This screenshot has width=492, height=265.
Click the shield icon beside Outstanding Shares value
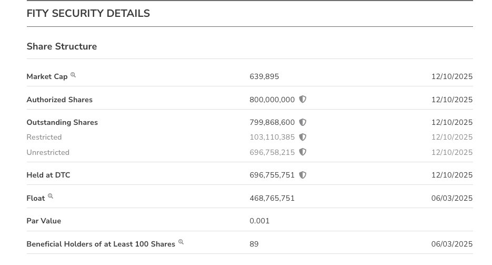[303, 122]
